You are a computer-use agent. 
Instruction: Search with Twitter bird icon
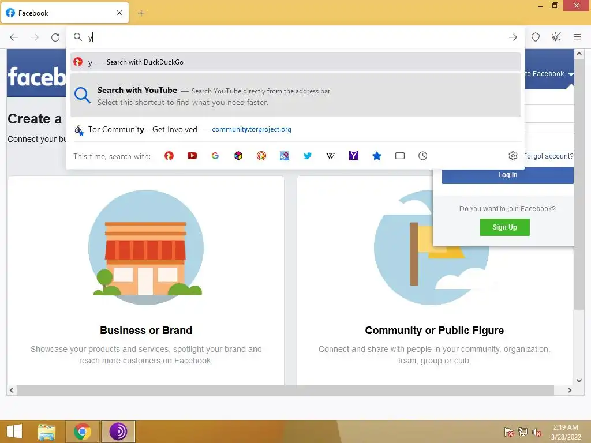(308, 156)
